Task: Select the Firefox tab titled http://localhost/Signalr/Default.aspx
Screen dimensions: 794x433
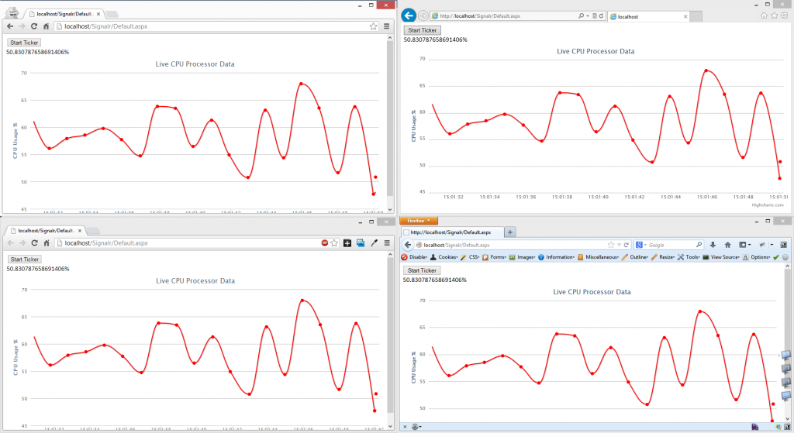Action: [x=452, y=232]
